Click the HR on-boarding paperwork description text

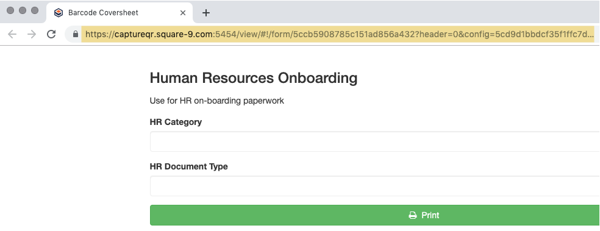[216, 101]
